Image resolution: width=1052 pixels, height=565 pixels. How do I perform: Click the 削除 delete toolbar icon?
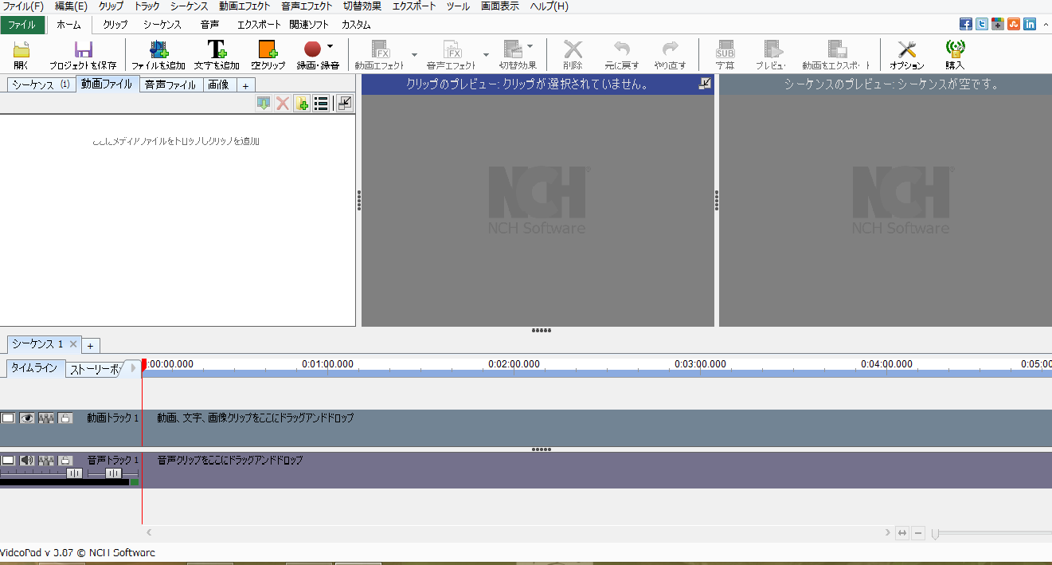click(573, 49)
